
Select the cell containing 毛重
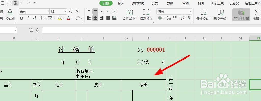point(59,85)
